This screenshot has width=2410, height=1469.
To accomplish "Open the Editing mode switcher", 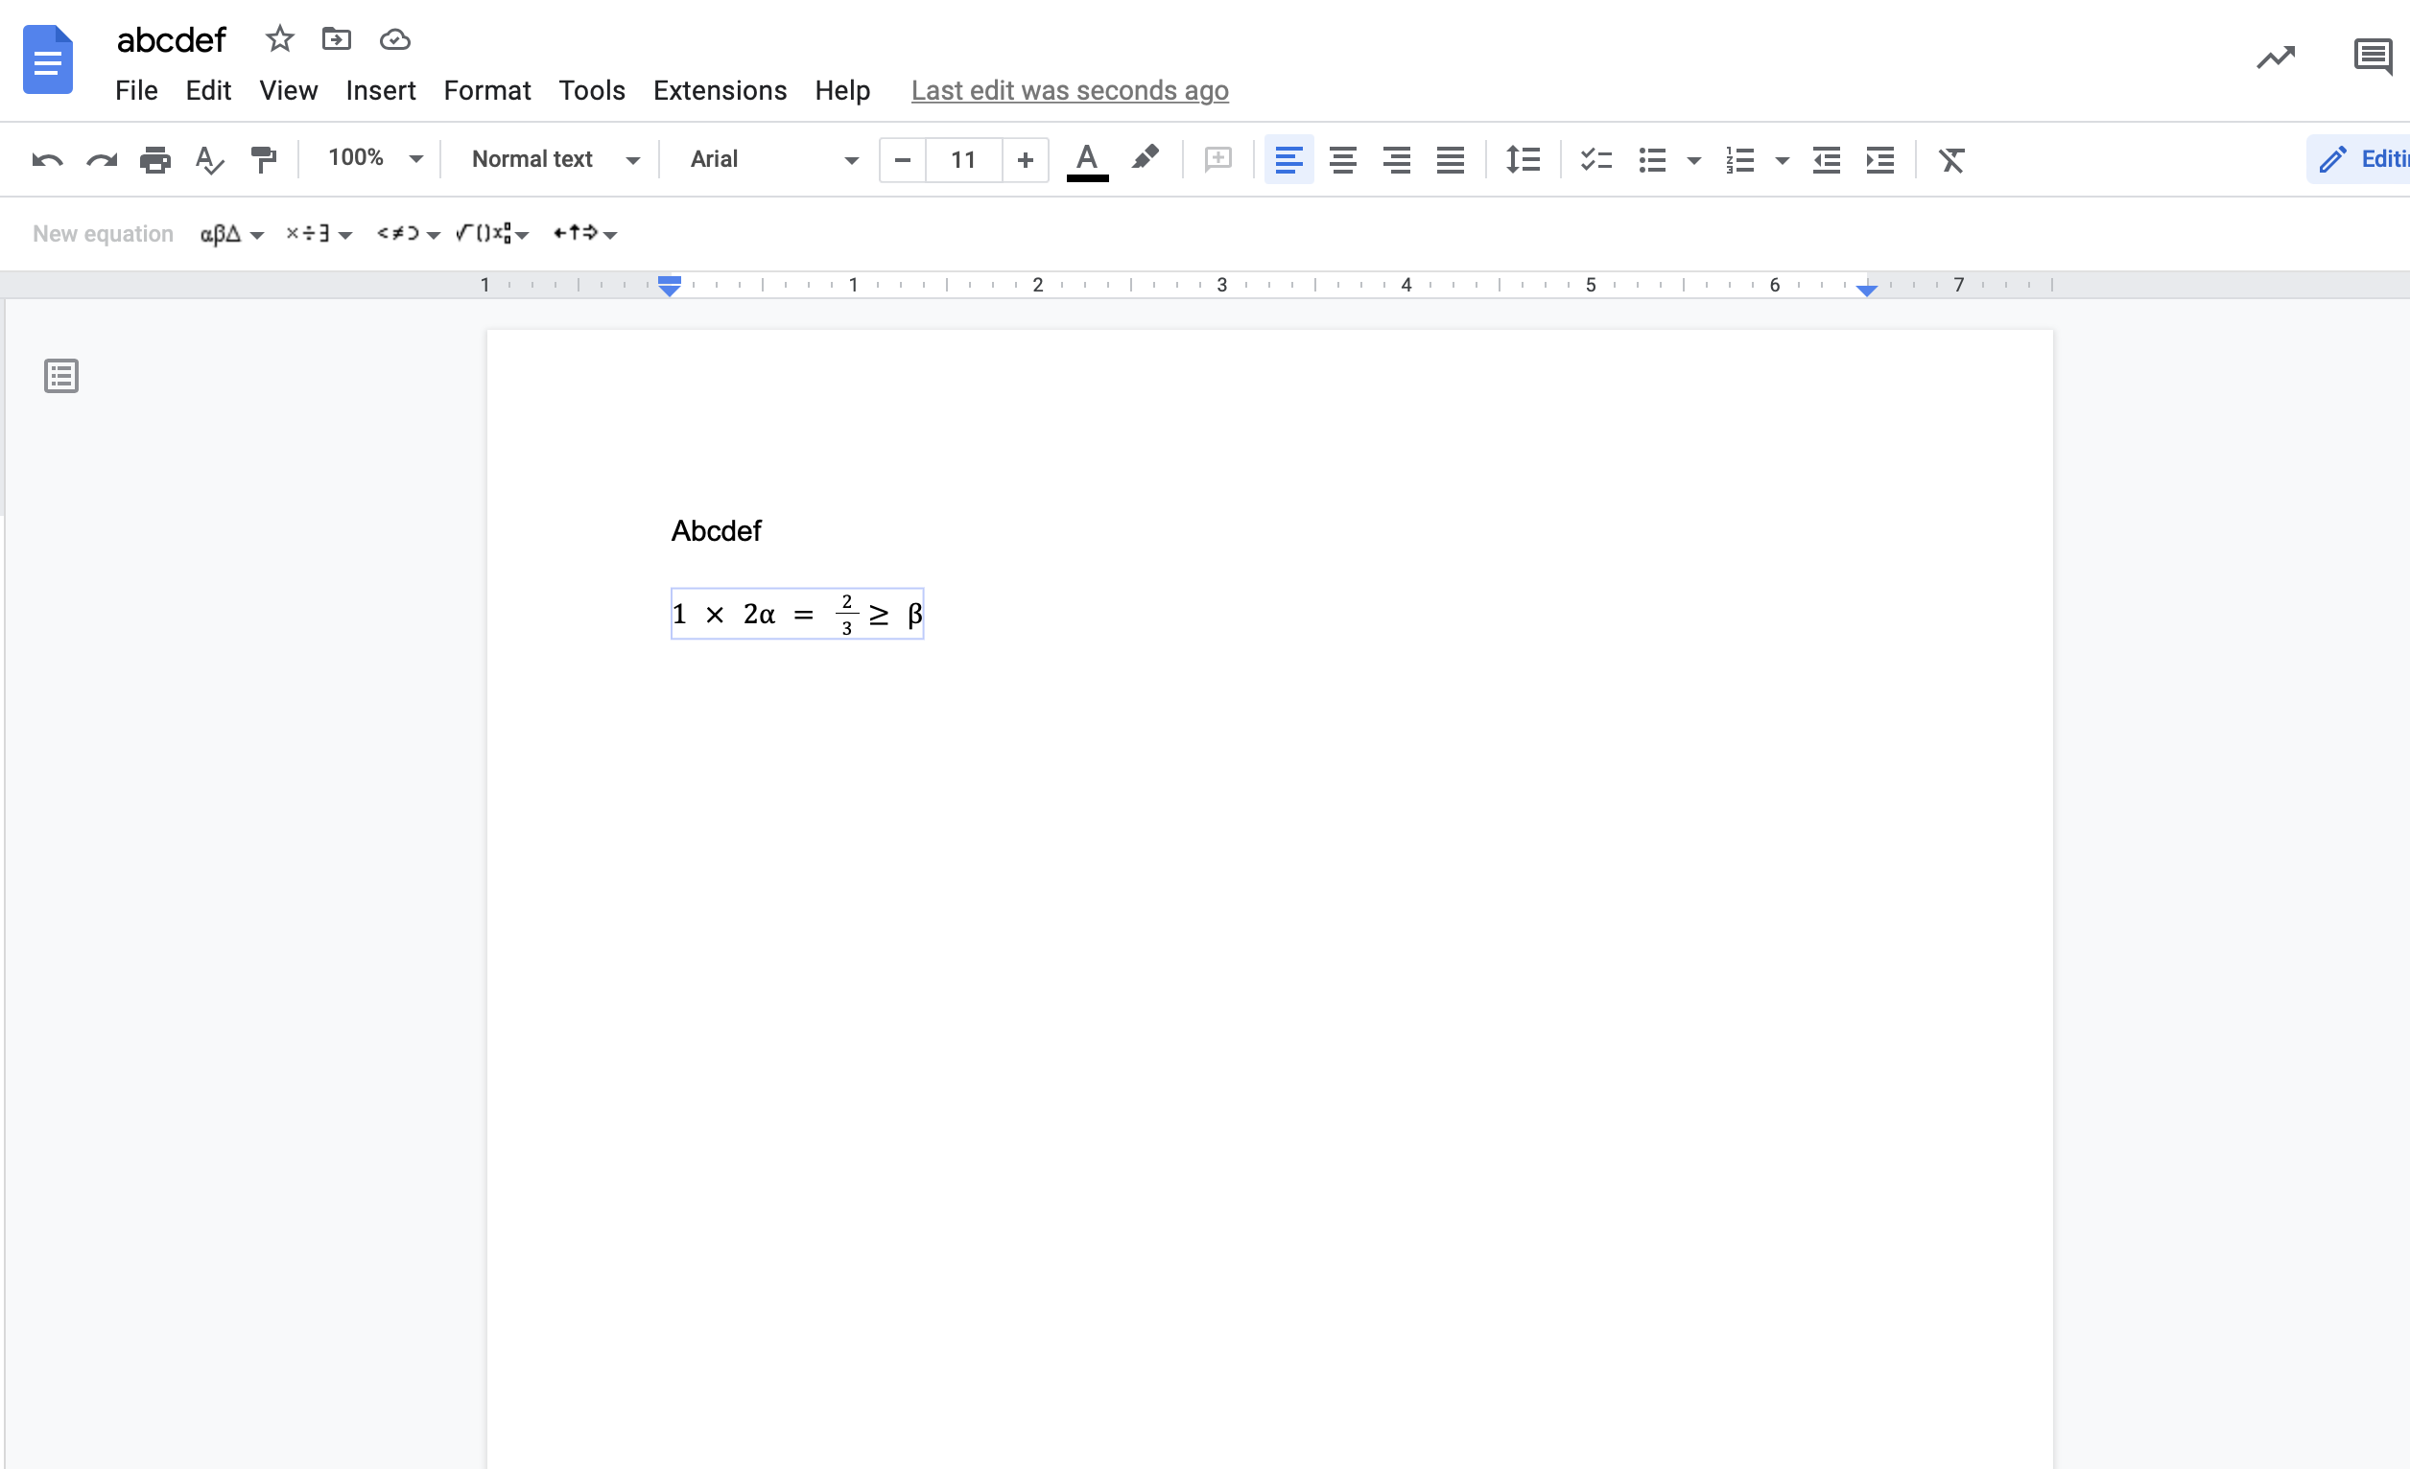I will pos(2358,159).
